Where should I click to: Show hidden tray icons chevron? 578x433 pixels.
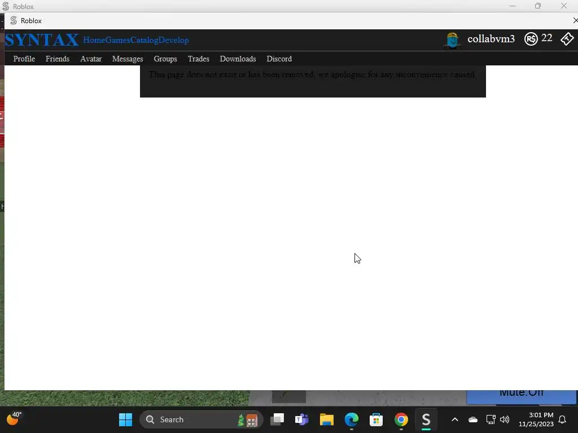point(455,419)
